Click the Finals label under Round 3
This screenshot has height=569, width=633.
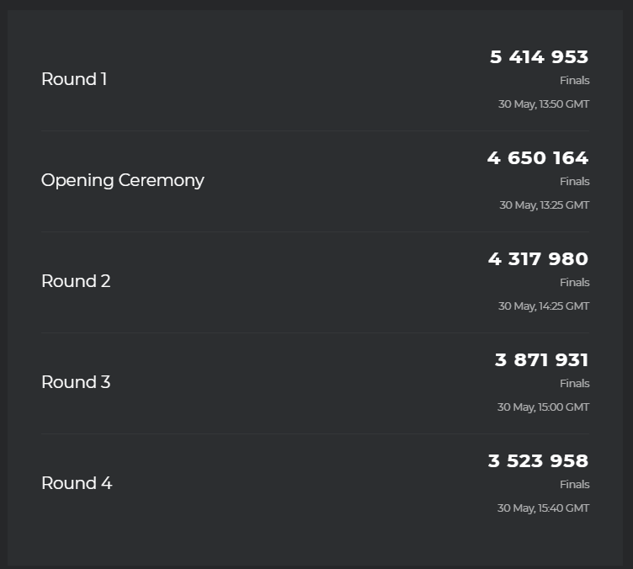click(574, 383)
